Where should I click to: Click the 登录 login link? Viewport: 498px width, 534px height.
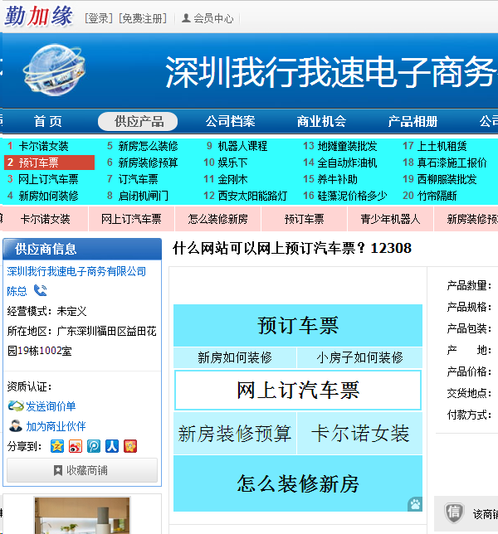point(98,18)
